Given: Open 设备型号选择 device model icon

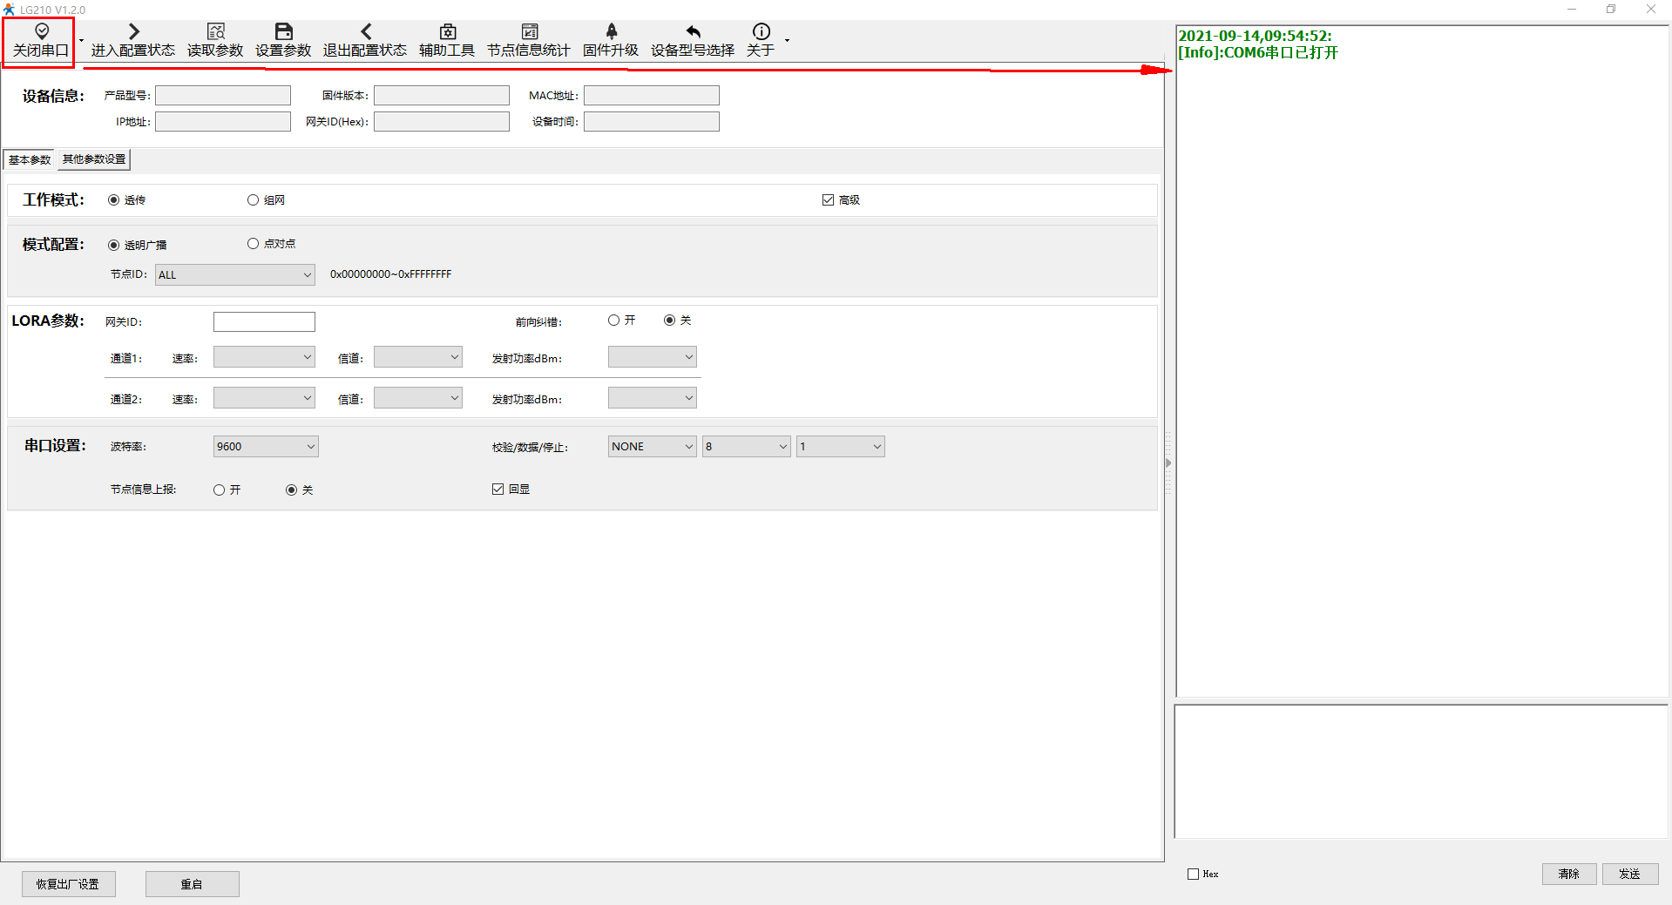Looking at the screenshot, I should tap(693, 32).
